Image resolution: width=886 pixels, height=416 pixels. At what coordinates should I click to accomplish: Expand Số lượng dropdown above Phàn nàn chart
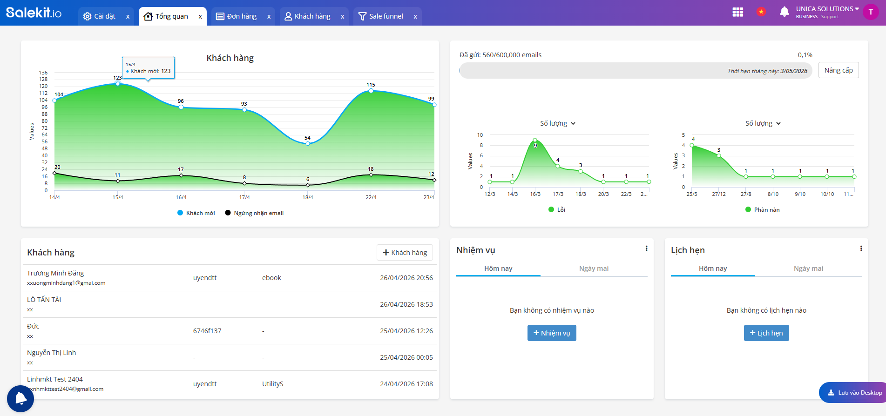coord(763,123)
